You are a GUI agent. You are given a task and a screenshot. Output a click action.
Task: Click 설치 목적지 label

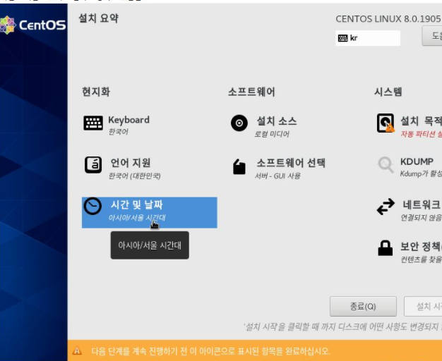click(x=421, y=121)
